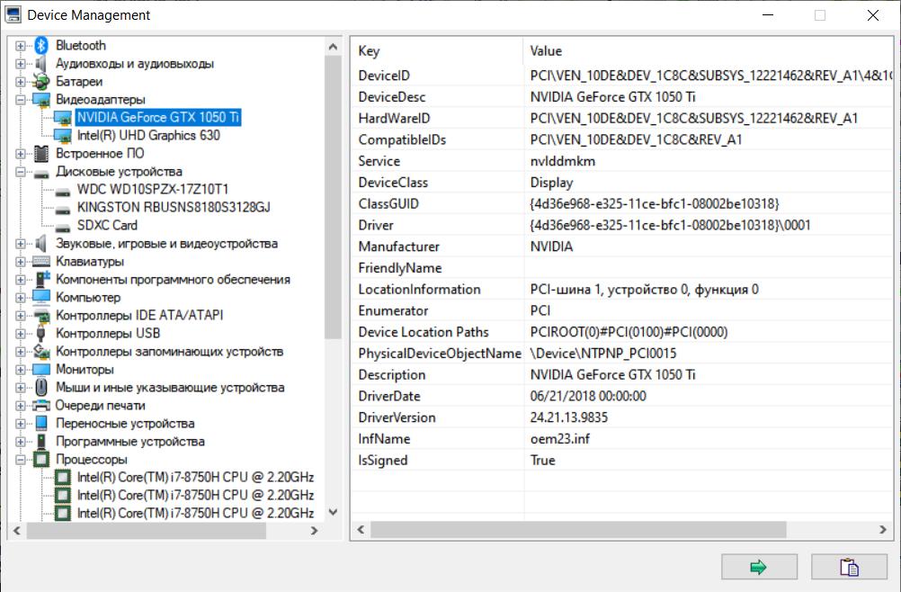Click the display adapter icon beside Видеоадаптеры
The height and width of the screenshot is (592, 901).
40,100
